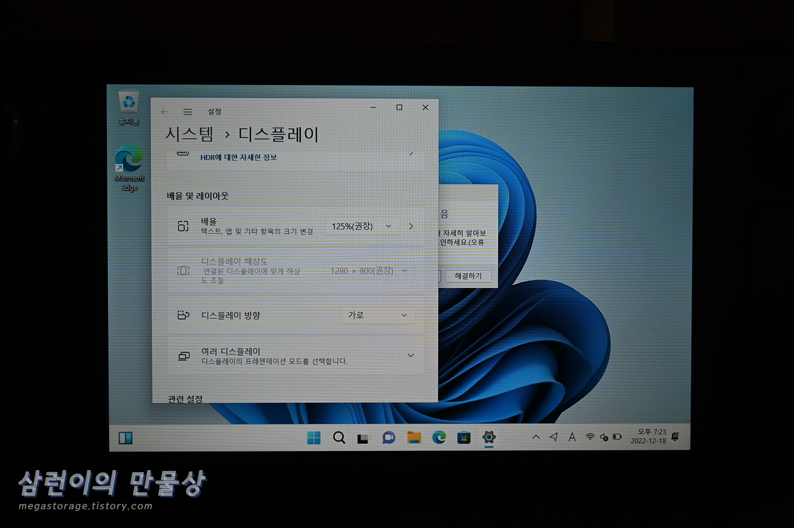The width and height of the screenshot is (794, 528).
Task: Expand the 여러 디스플레이 section
Action: [x=410, y=355]
